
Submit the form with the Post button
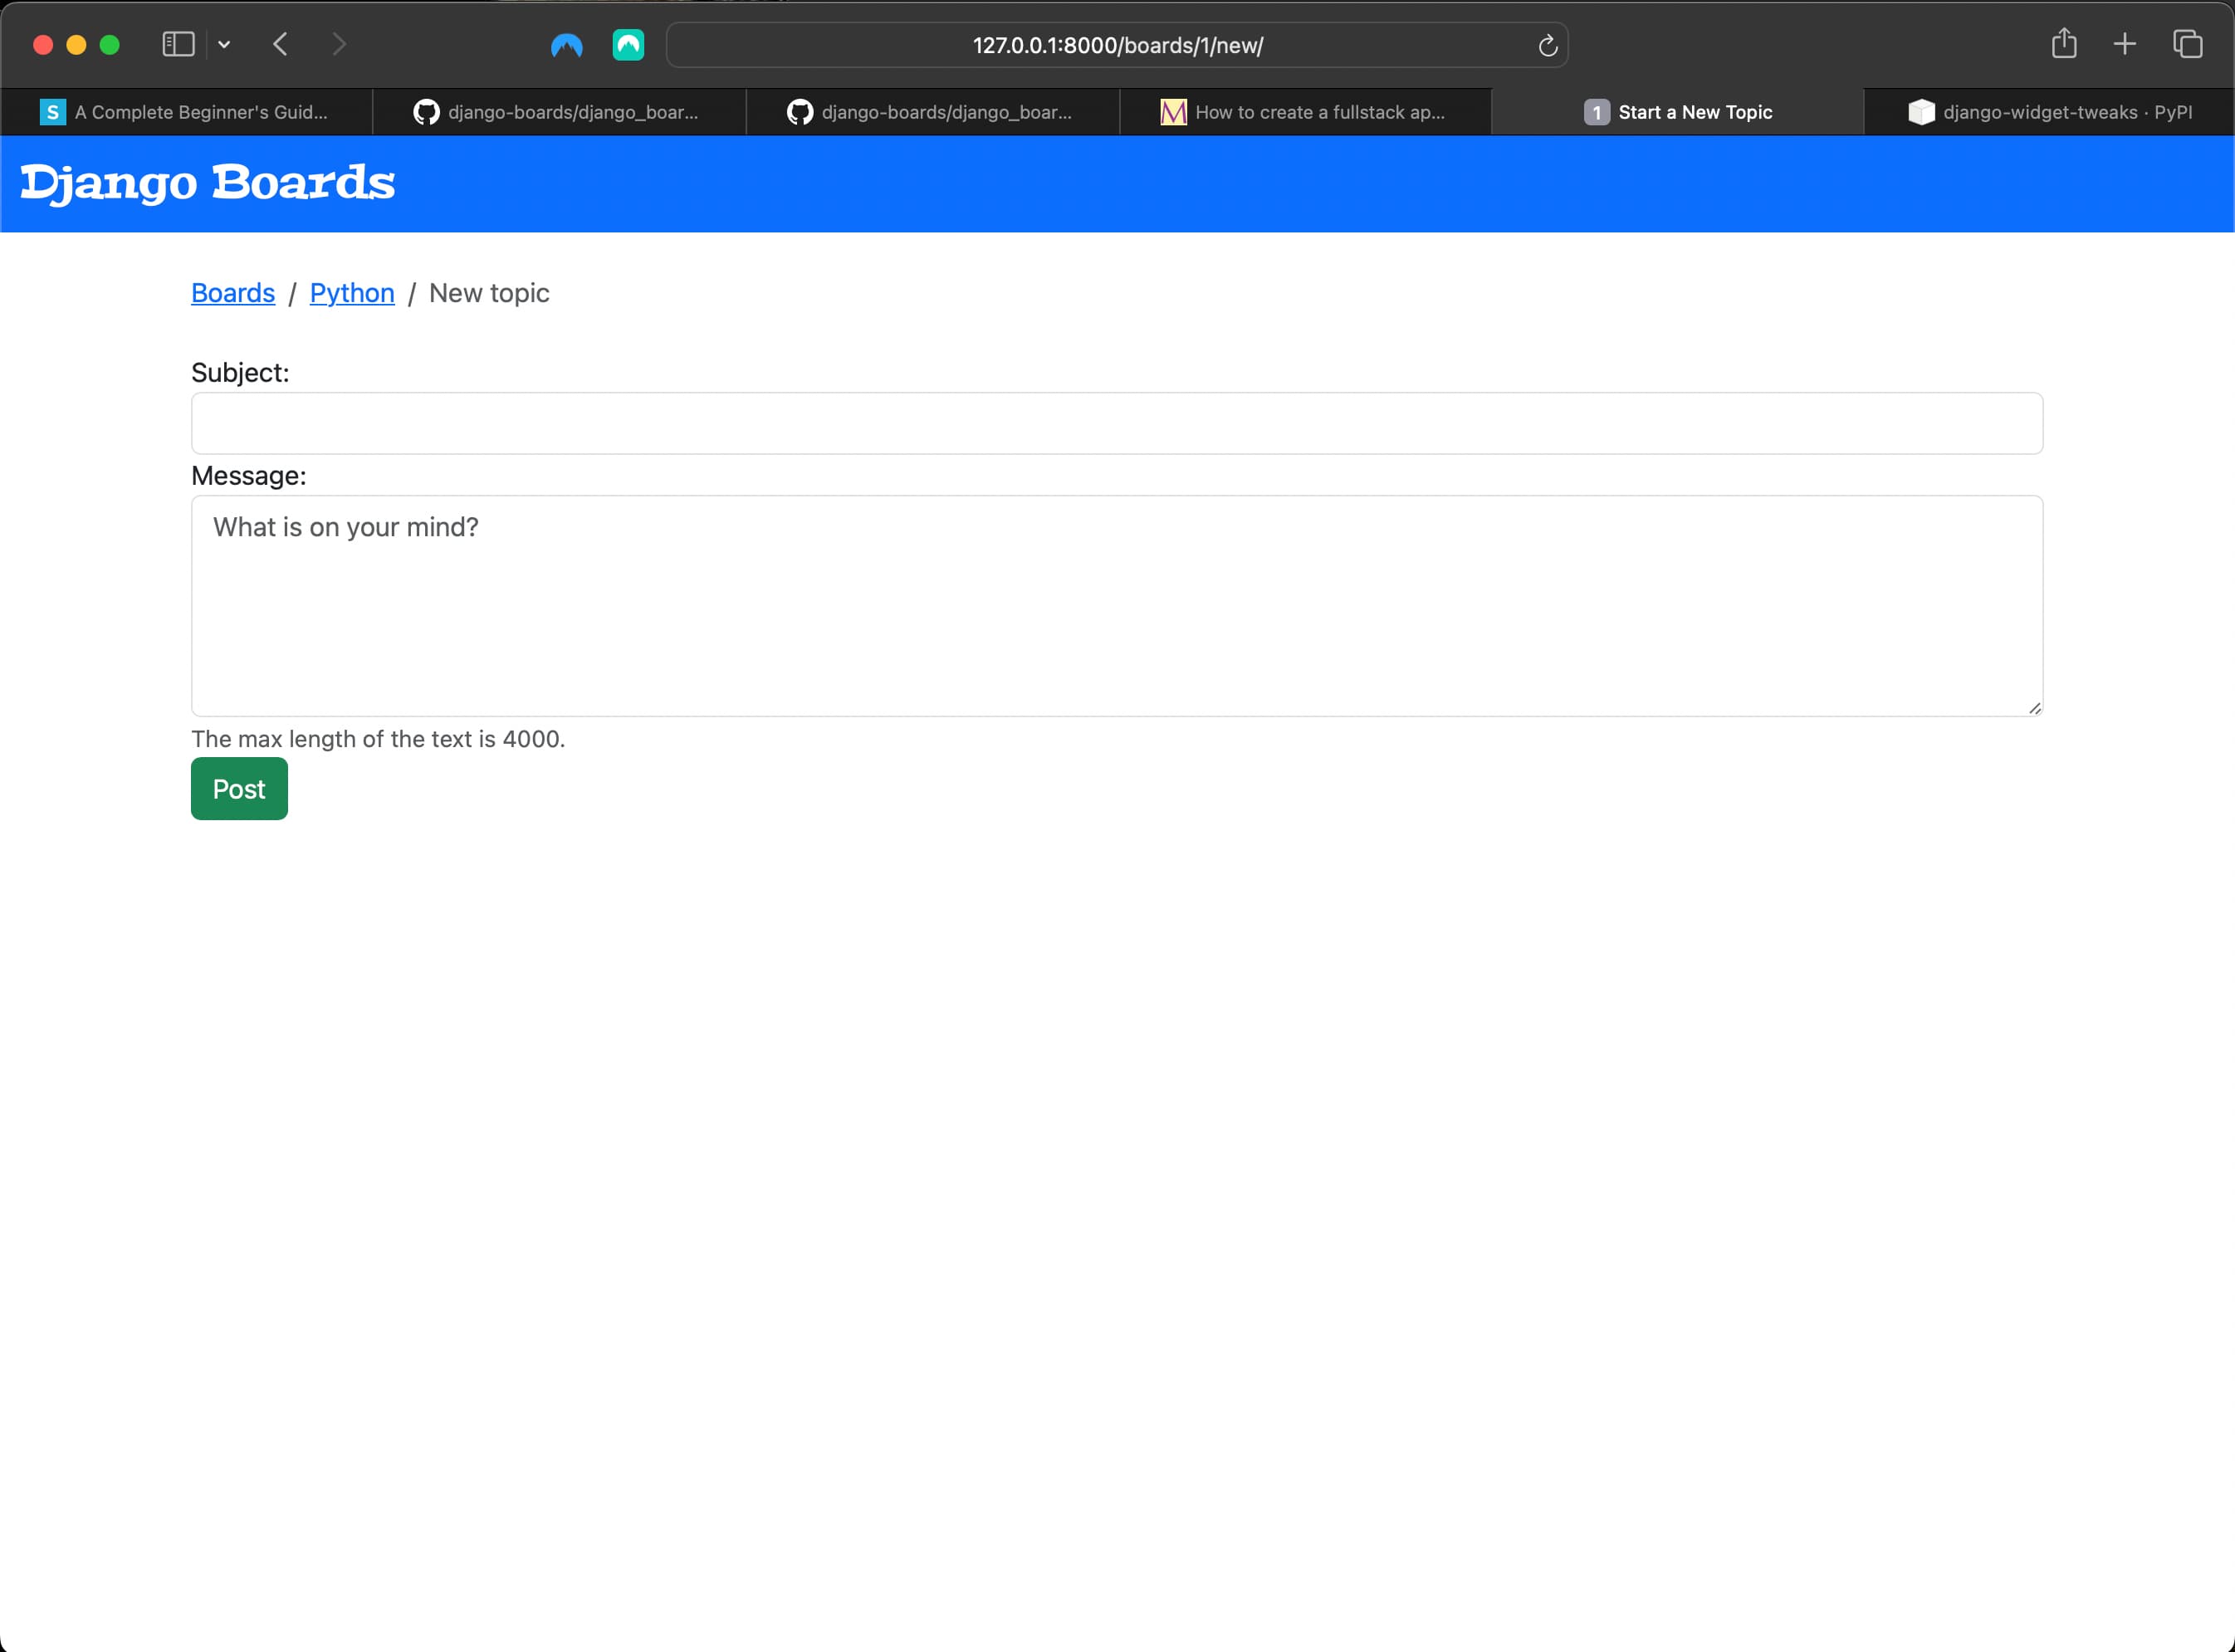click(x=239, y=789)
